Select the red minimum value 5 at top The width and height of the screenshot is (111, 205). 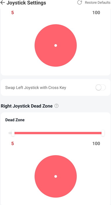coord(13,13)
